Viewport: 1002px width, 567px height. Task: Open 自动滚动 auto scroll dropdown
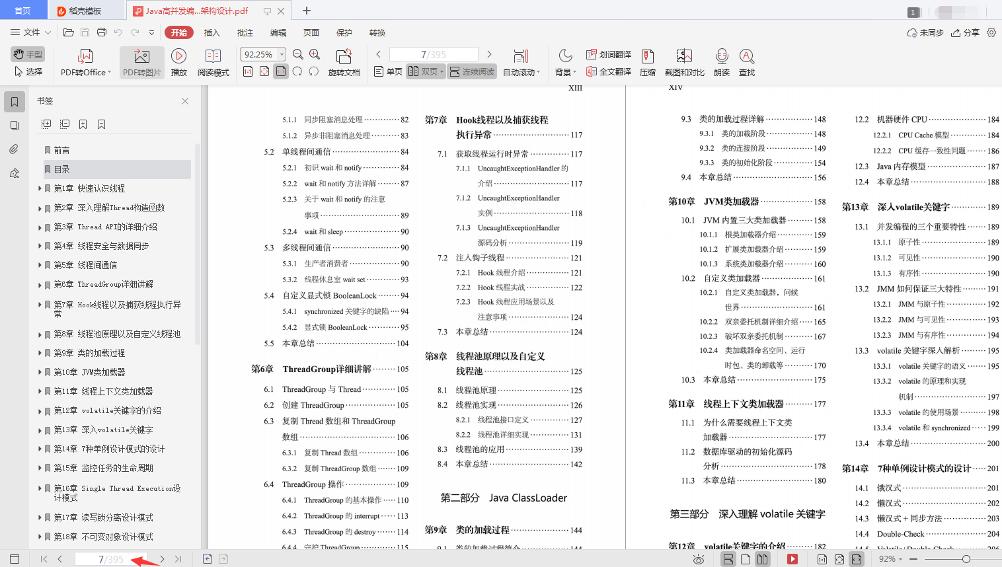coord(521,63)
